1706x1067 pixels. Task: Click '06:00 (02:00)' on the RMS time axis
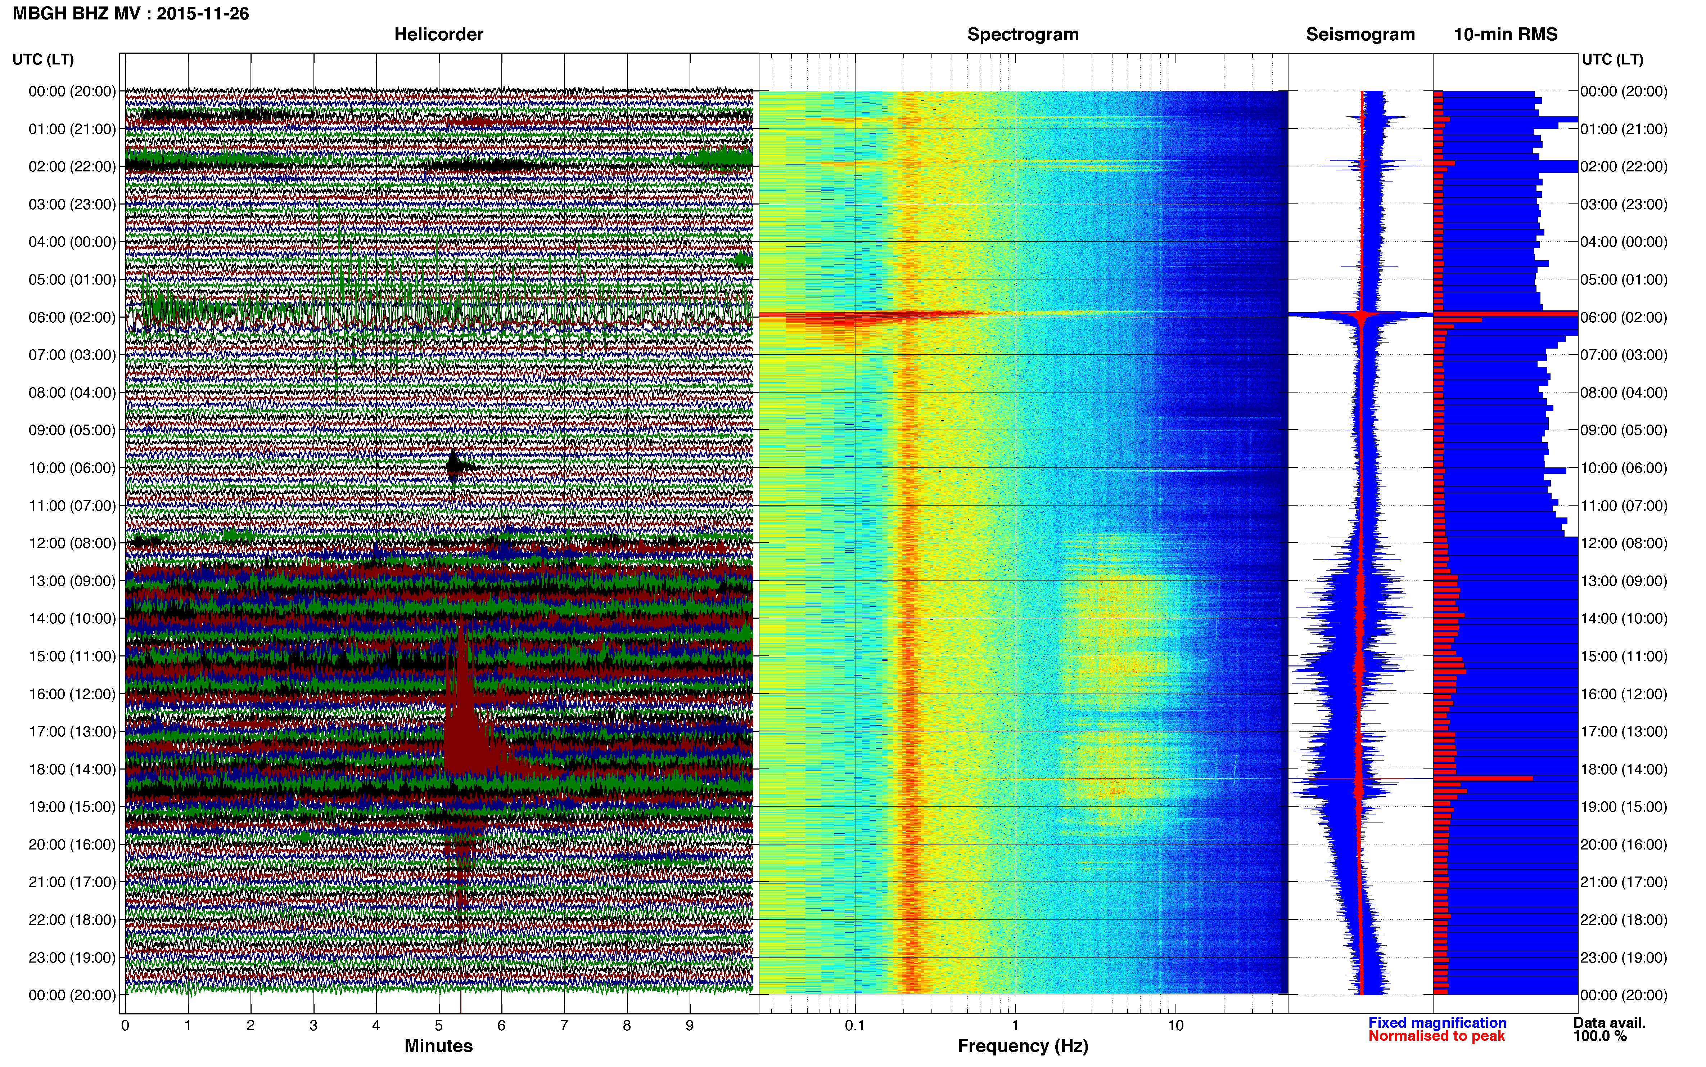[1624, 318]
